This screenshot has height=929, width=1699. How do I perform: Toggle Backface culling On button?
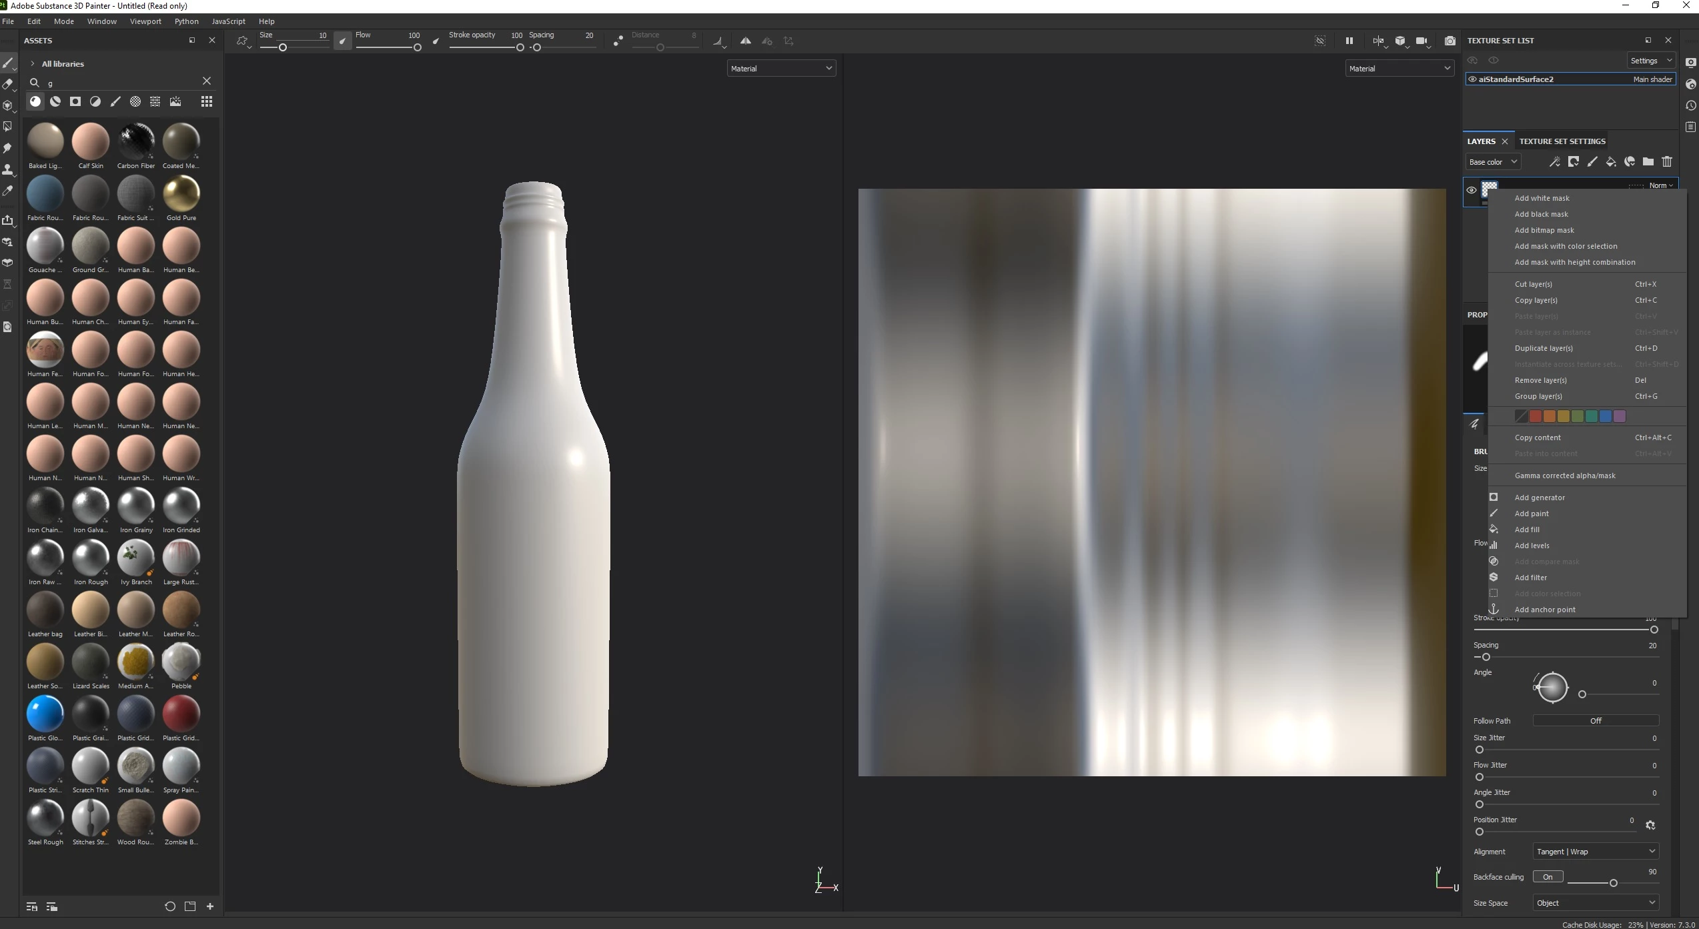pos(1548,877)
